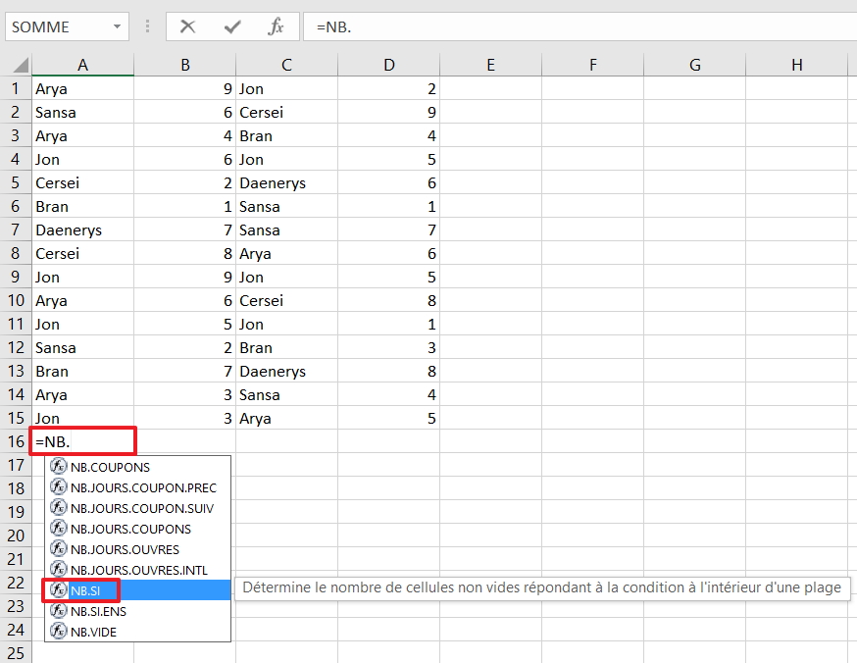Click the fx icon beside NB.JOURS.COUPONS
The height and width of the screenshot is (663, 857).
pyautogui.click(x=58, y=529)
